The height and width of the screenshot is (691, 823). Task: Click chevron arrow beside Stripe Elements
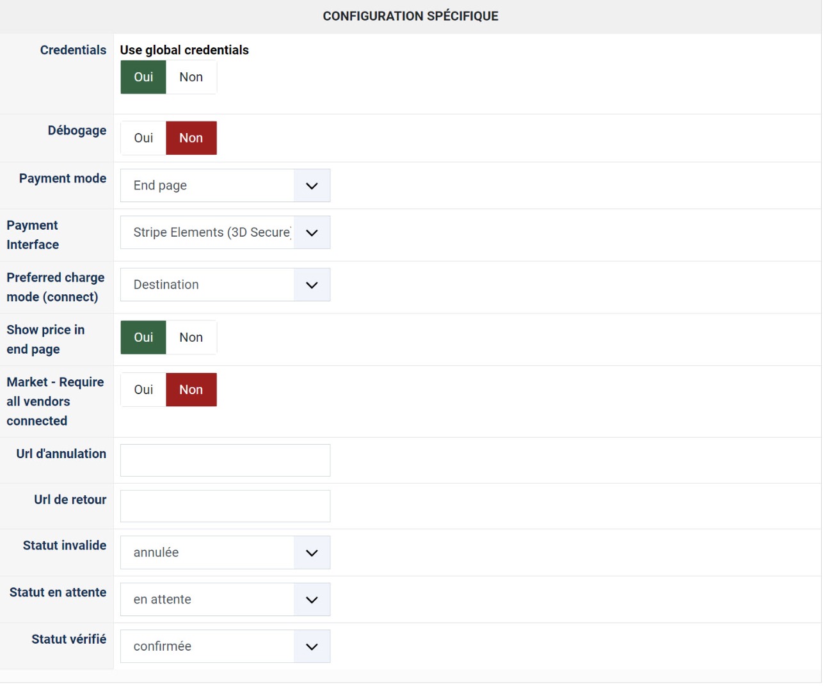click(312, 233)
